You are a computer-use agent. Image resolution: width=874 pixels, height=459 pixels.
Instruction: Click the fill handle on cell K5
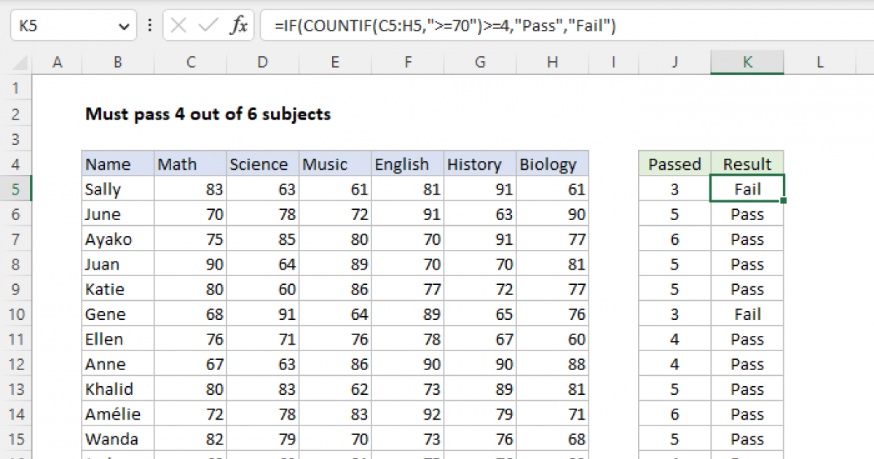tap(783, 200)
